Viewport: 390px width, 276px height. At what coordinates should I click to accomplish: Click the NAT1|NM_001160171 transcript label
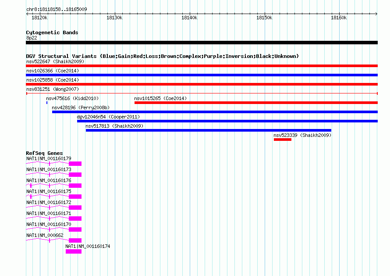pyautogui.click(x=49, y=213)
